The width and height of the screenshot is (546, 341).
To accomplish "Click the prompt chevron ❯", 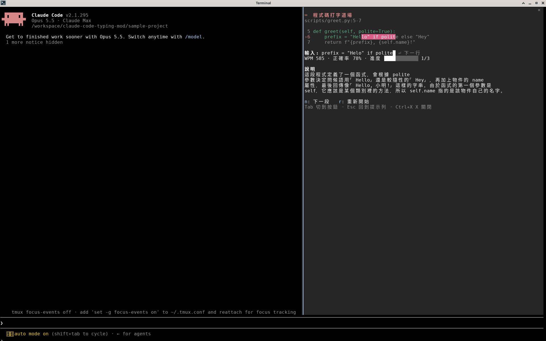I will (x=2, y=323).
